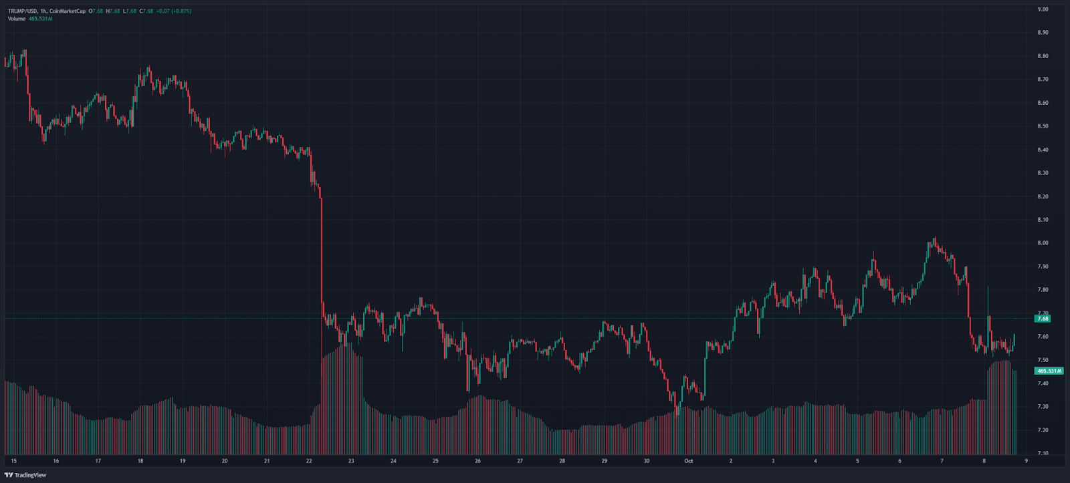
Task: Click the 8.00 level on price scale
Action: click(1043, 243)
